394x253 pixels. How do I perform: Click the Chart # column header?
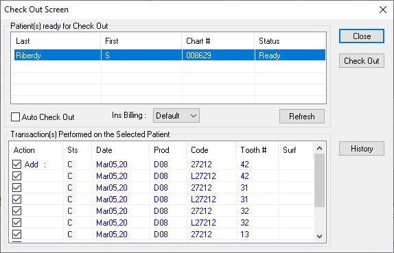point(218,41)
